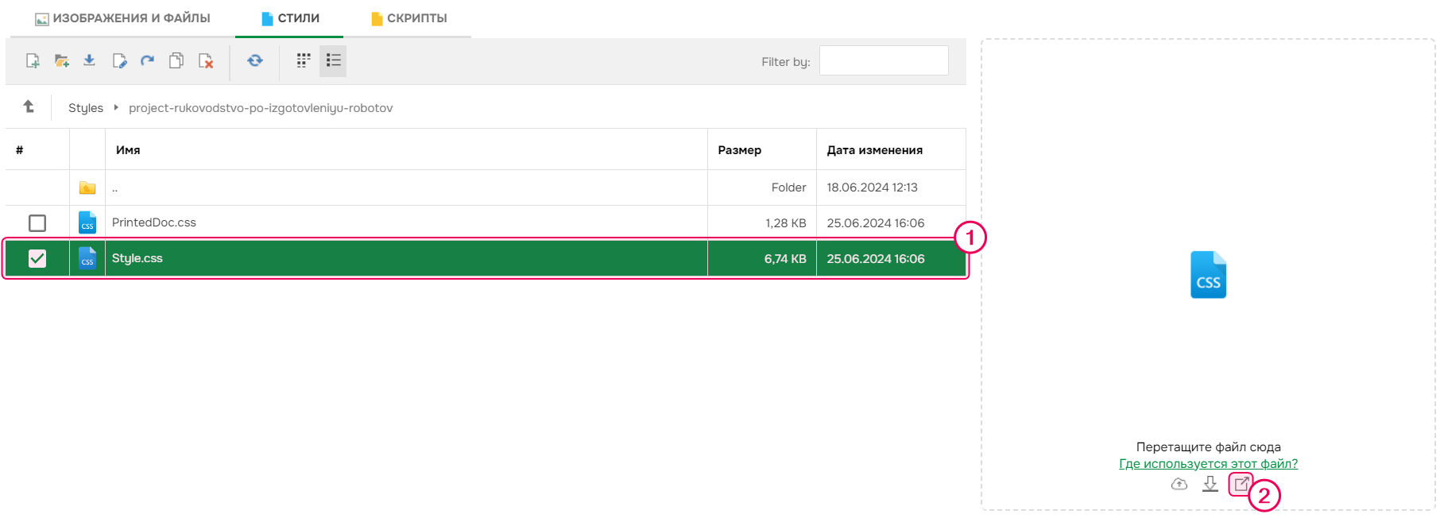Switch to grid thumbnail view

click(304, 60)
